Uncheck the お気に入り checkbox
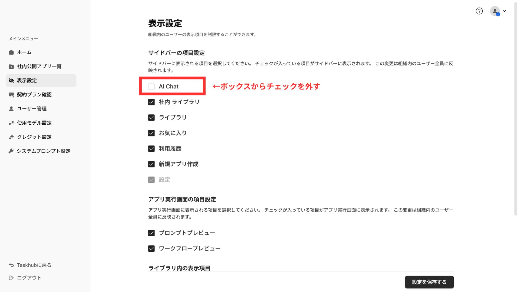Screen dimensions: 520x292 pyautogui.click(x=151, y=133)
